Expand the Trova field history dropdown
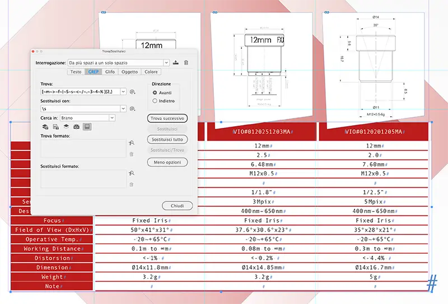448x304 pixels. (x=123, y=91)
